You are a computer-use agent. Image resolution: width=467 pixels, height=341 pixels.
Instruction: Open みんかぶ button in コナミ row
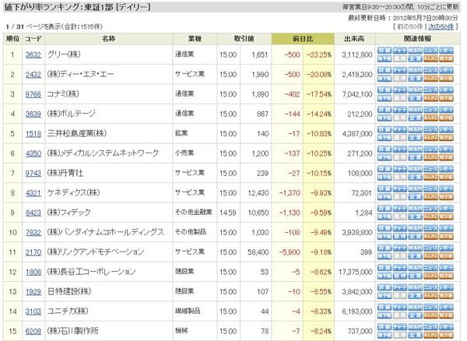(430, 98)
